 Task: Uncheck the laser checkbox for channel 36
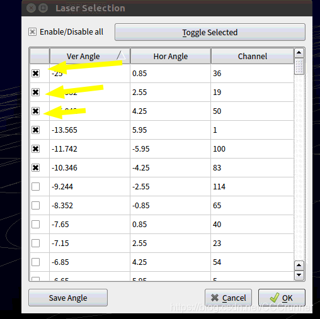[36, 74]
